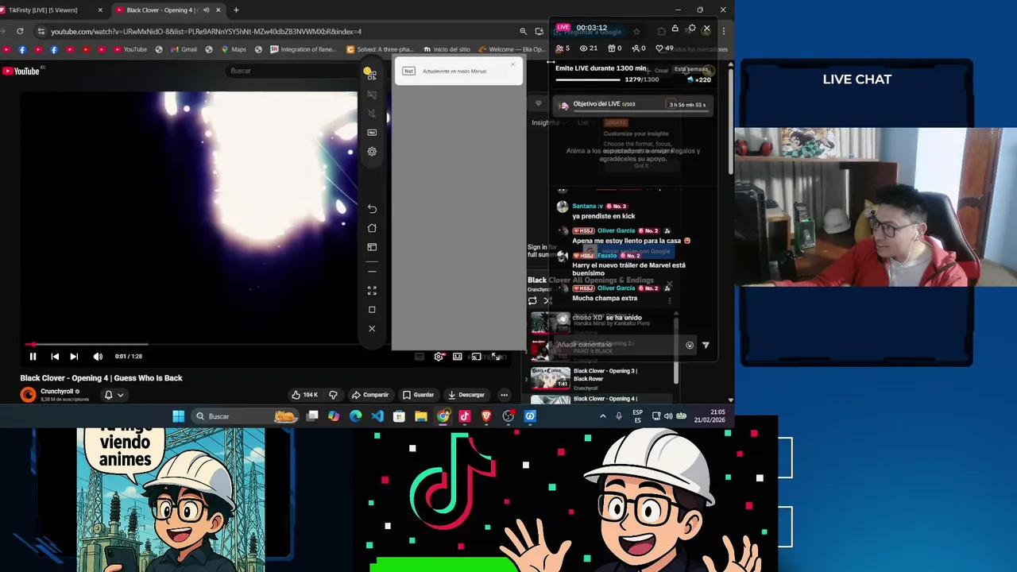Toggle playlist shuffle button
The image size is (1017, 572).
(547, 301)
